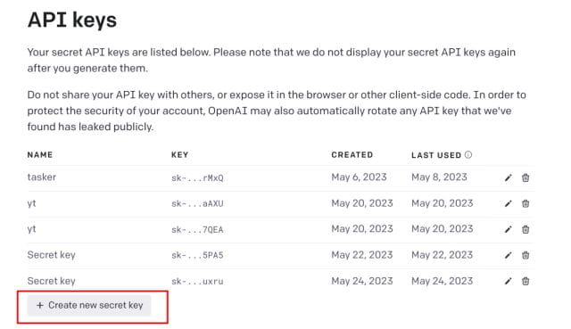Click the plus icon on create key button
Viewport: 571px width, 329px height.
tap(40, 305)
